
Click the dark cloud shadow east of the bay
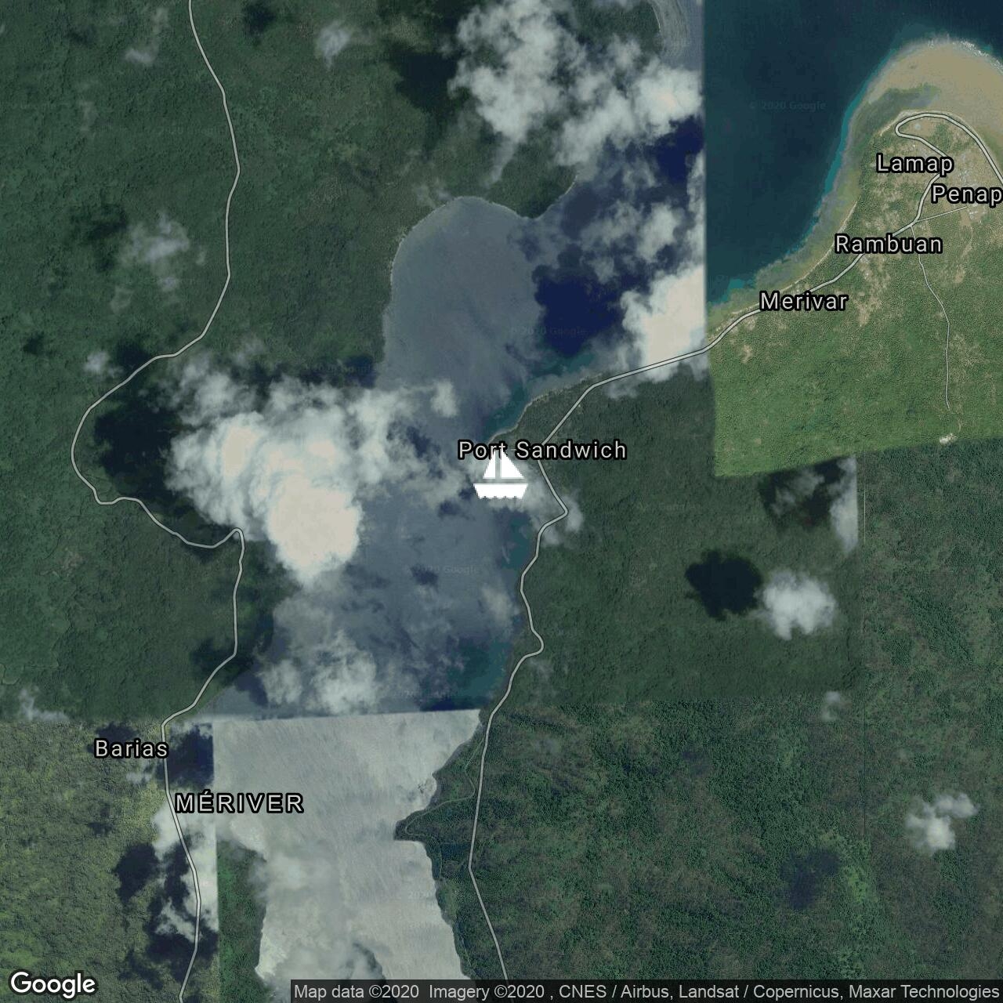(x=722, y=584)
